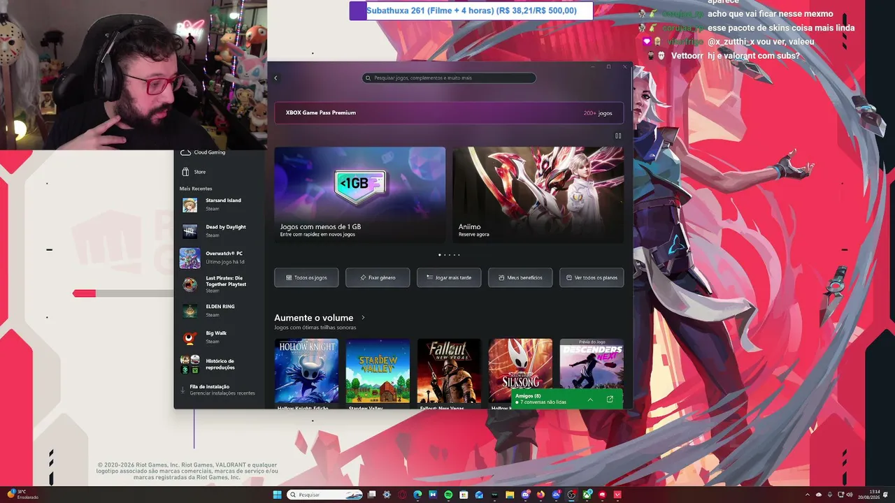This screenshot has width=895, height=503.
Task: Click the 'Todos os jogos' button
Action: click(306, 277)
